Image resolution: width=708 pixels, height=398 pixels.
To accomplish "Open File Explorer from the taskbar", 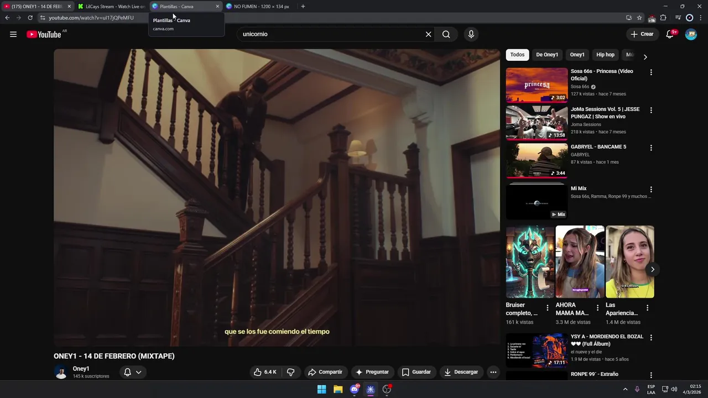I will click(338, 389).
